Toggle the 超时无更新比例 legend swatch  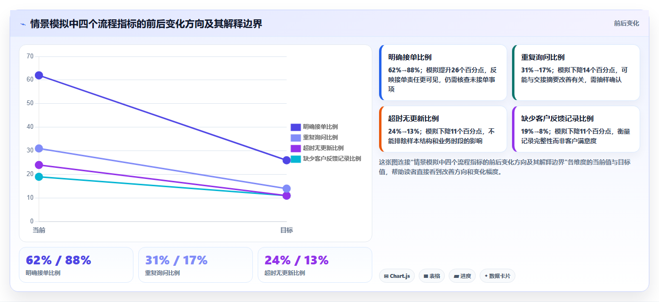click(295, 148)
